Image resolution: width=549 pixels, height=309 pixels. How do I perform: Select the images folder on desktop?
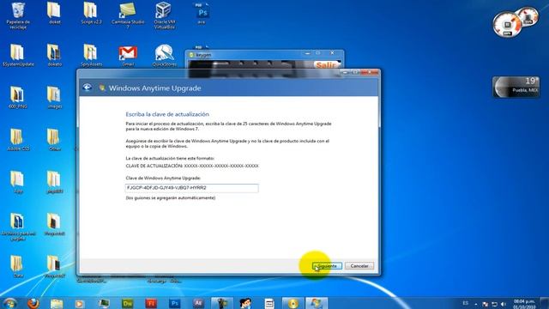tap(54, 97)
